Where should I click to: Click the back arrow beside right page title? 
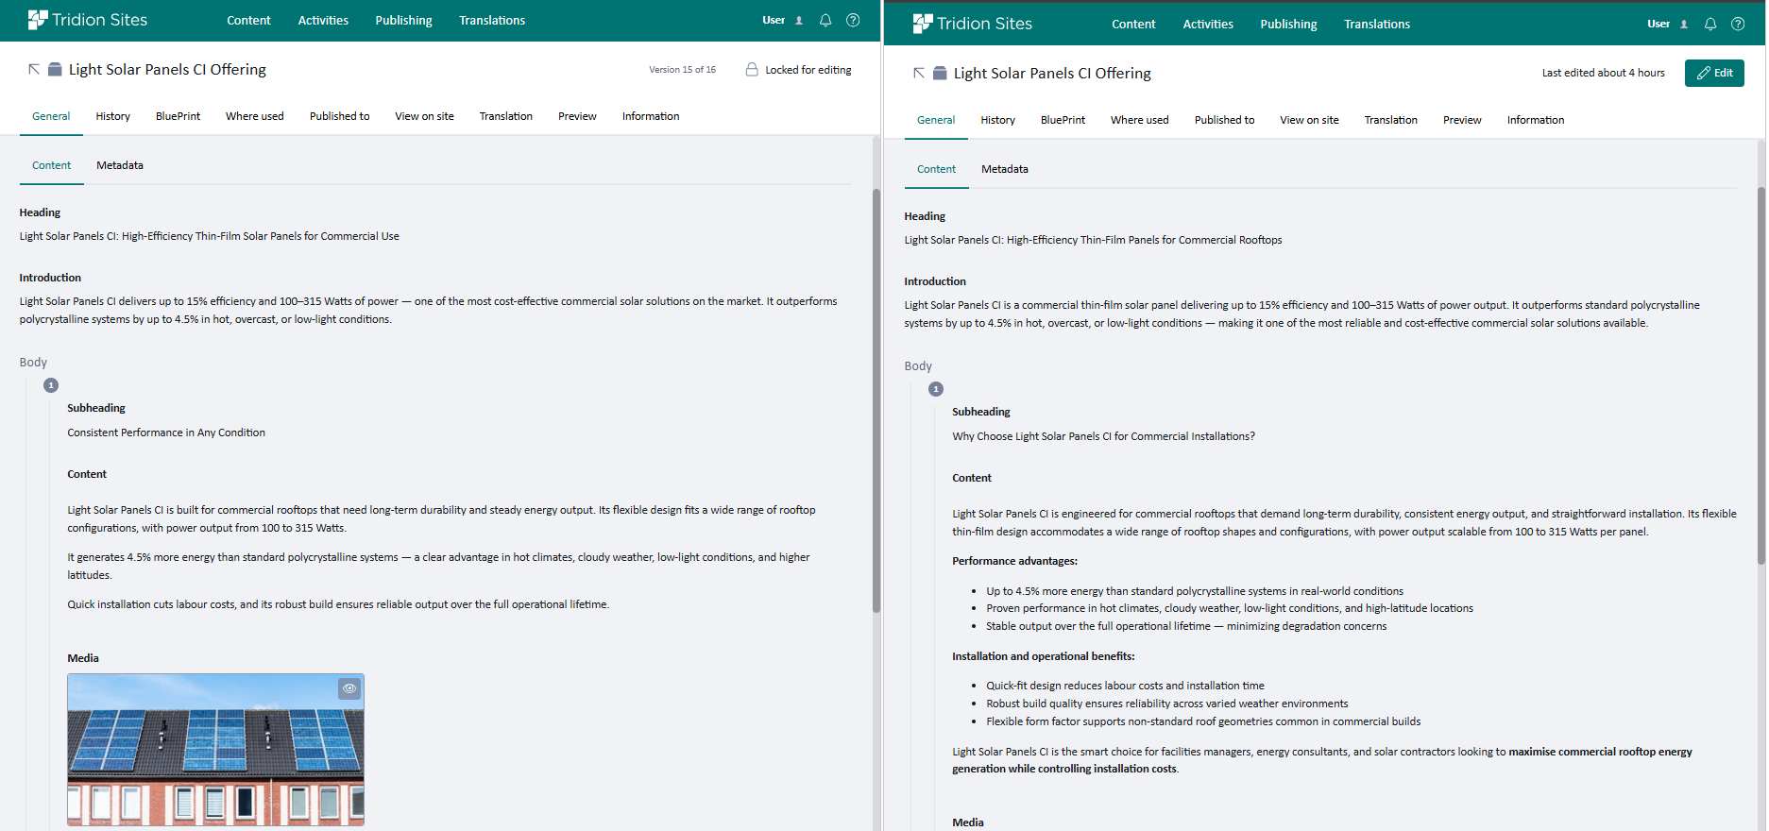(x=919, y=73)
